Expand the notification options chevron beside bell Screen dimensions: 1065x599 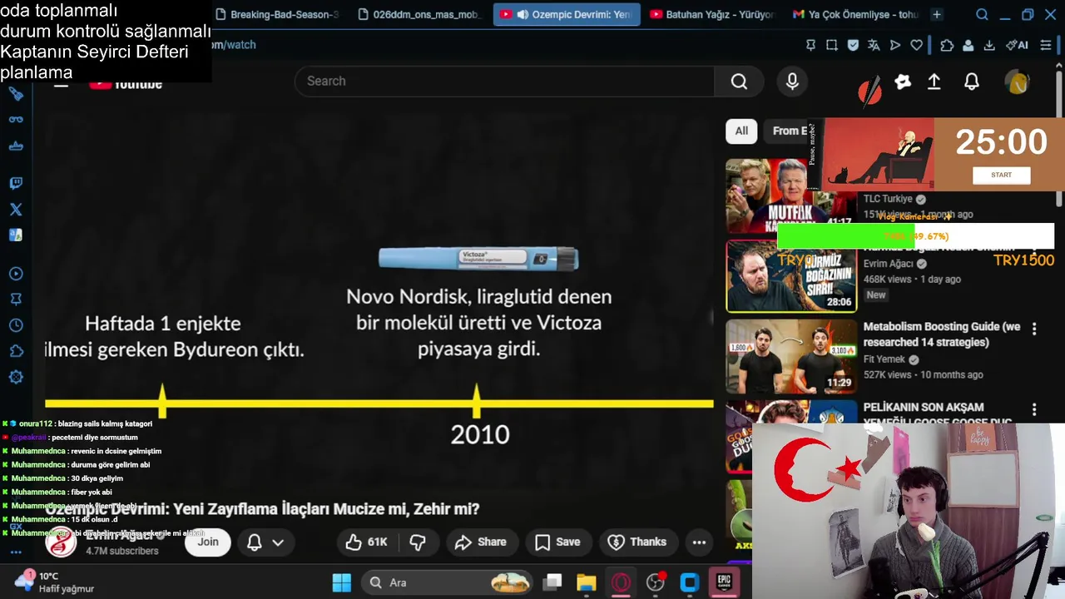tap(278, 542)
